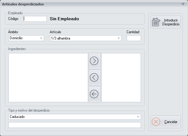Screen dimensions: 188x136
Task: Click the '1/3 alhambra' article text
Action: (x=61, y=38)
